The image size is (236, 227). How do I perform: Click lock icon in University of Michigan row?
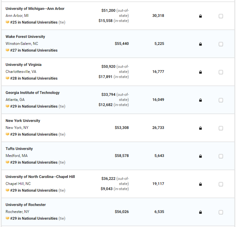pos(200,16)
